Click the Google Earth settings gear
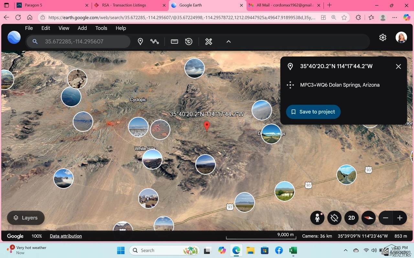Viewport: 414px width, 258px height. [383, 38]
